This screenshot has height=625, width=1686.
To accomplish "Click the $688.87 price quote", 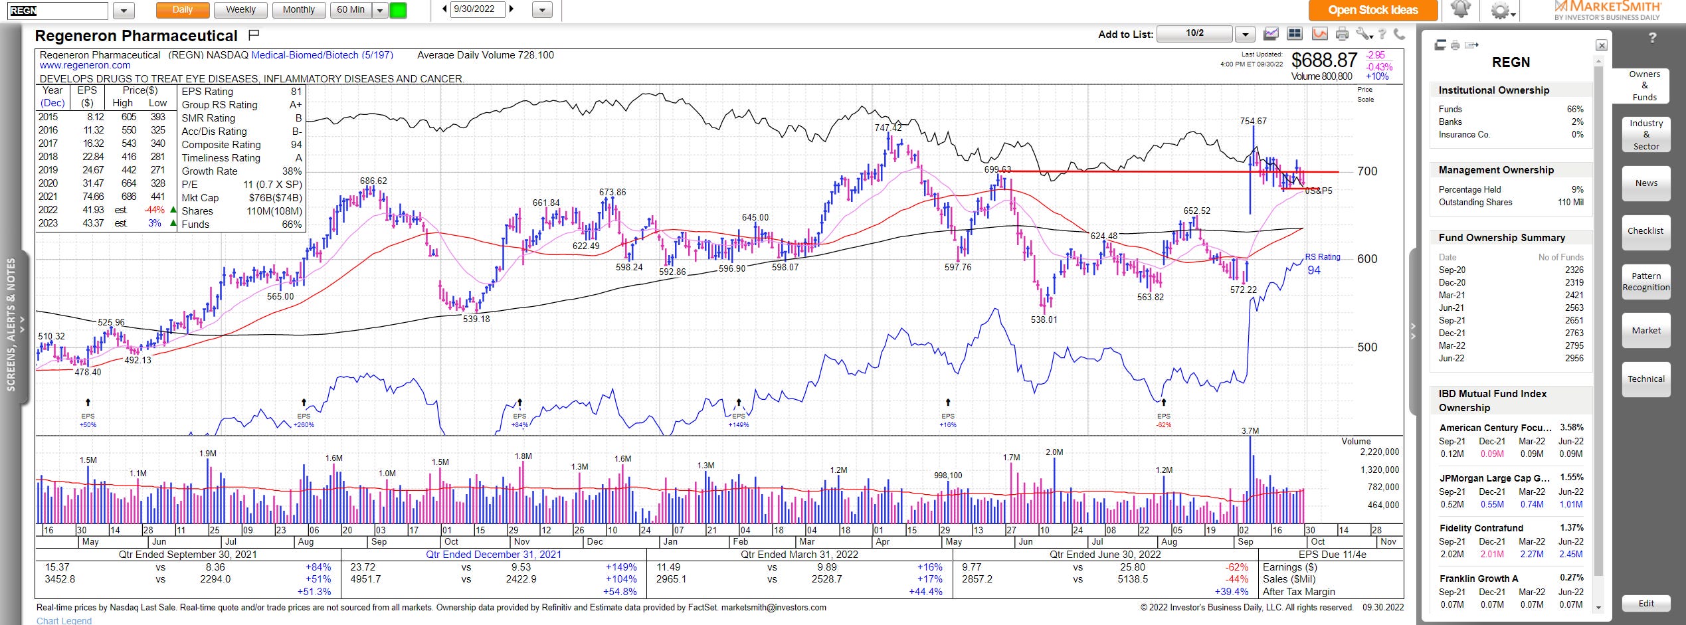I will click(1324, 60).
